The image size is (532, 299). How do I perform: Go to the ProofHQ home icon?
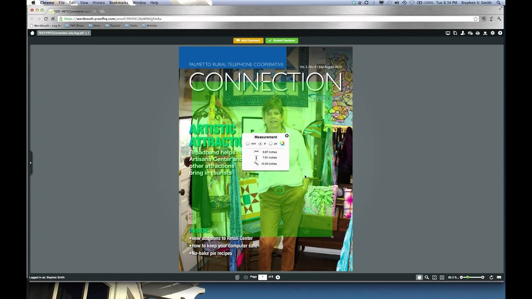(x=32, y=33)
